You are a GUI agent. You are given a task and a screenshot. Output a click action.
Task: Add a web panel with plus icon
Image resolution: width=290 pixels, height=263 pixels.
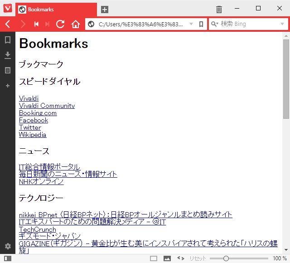[x=8, y=86]
